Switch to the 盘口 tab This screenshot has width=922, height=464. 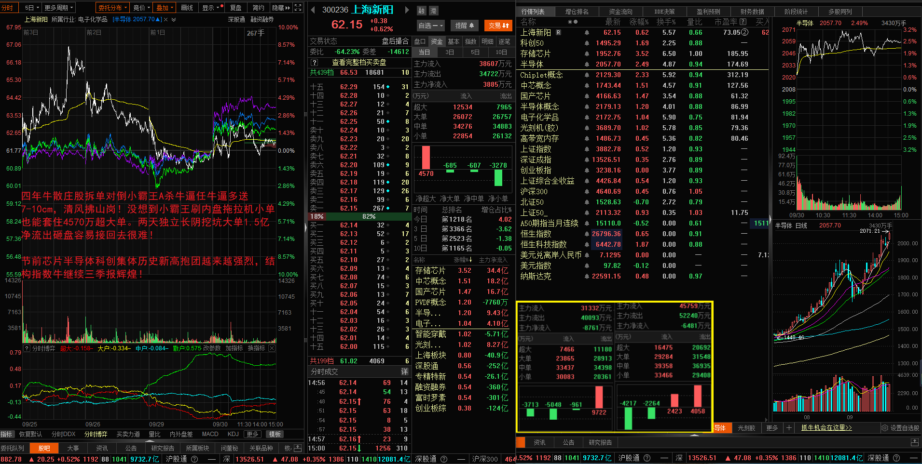[420, 41]
